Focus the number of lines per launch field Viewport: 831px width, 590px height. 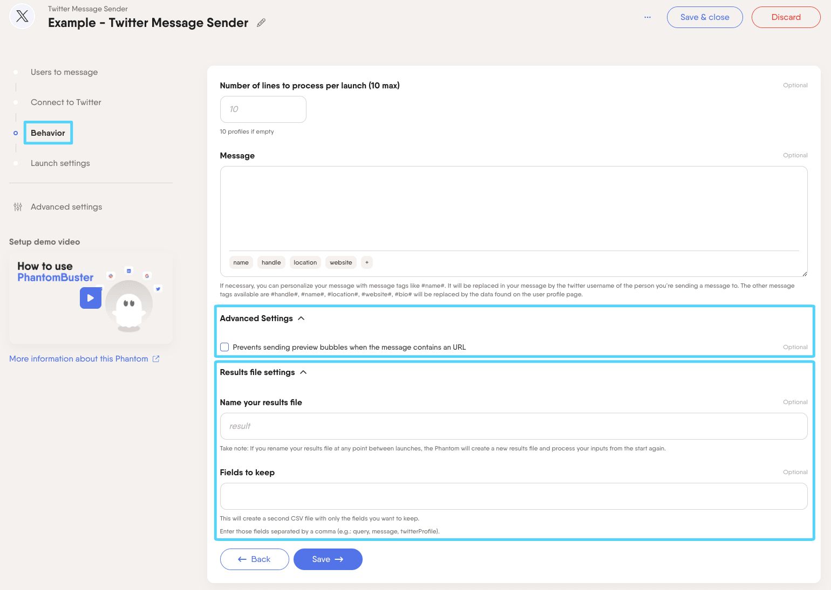[263, 109]
